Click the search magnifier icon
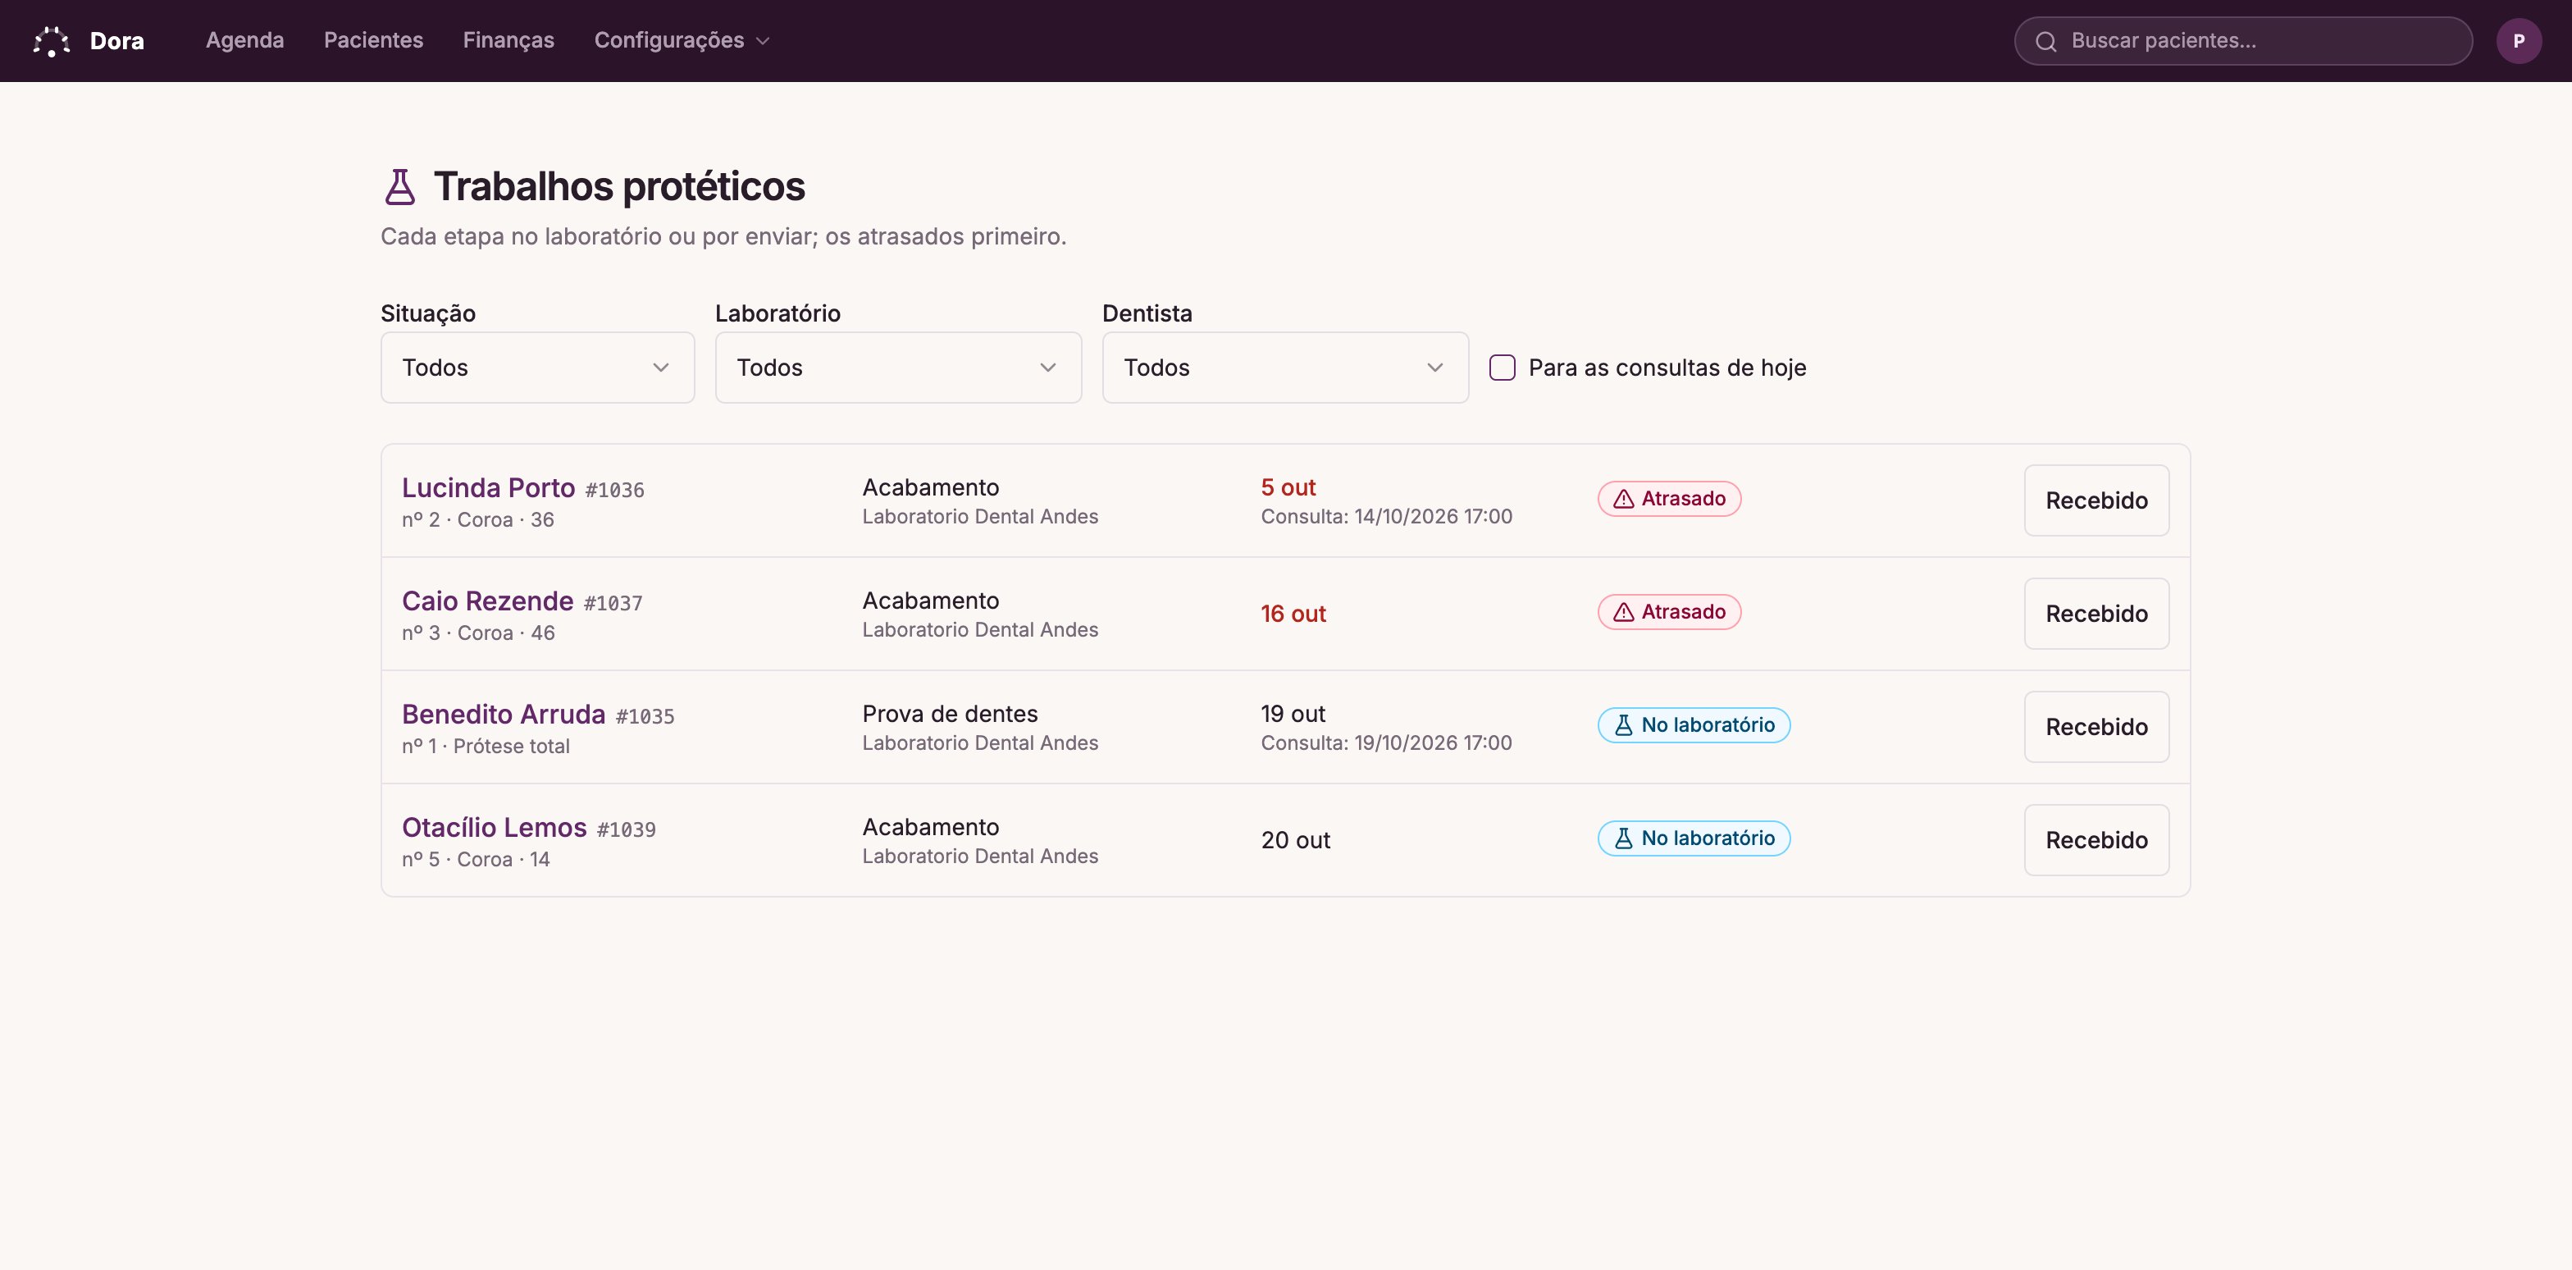 pyautogui.click(x=2045, y=41)
